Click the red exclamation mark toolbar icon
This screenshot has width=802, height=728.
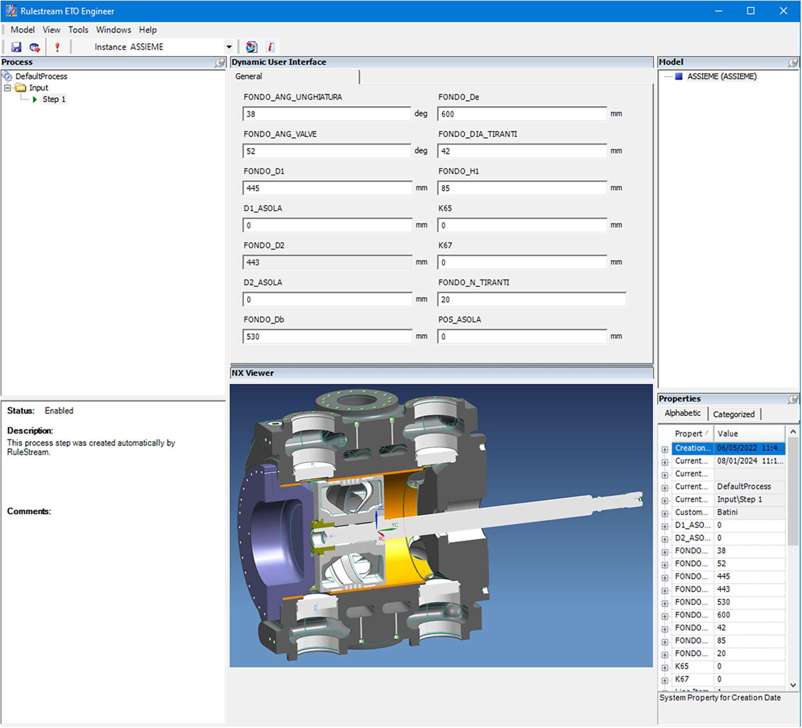click(x=57, y=47)
